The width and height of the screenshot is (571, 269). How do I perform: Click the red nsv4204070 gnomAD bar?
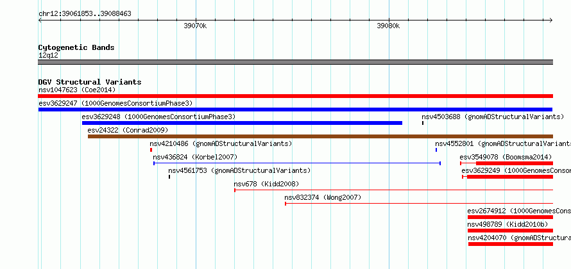[511, 244]
